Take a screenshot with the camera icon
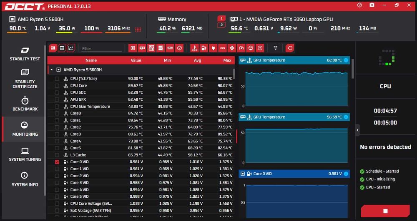Screen dimensions: 417x221 pyautogui.click(x=372, y=5)
